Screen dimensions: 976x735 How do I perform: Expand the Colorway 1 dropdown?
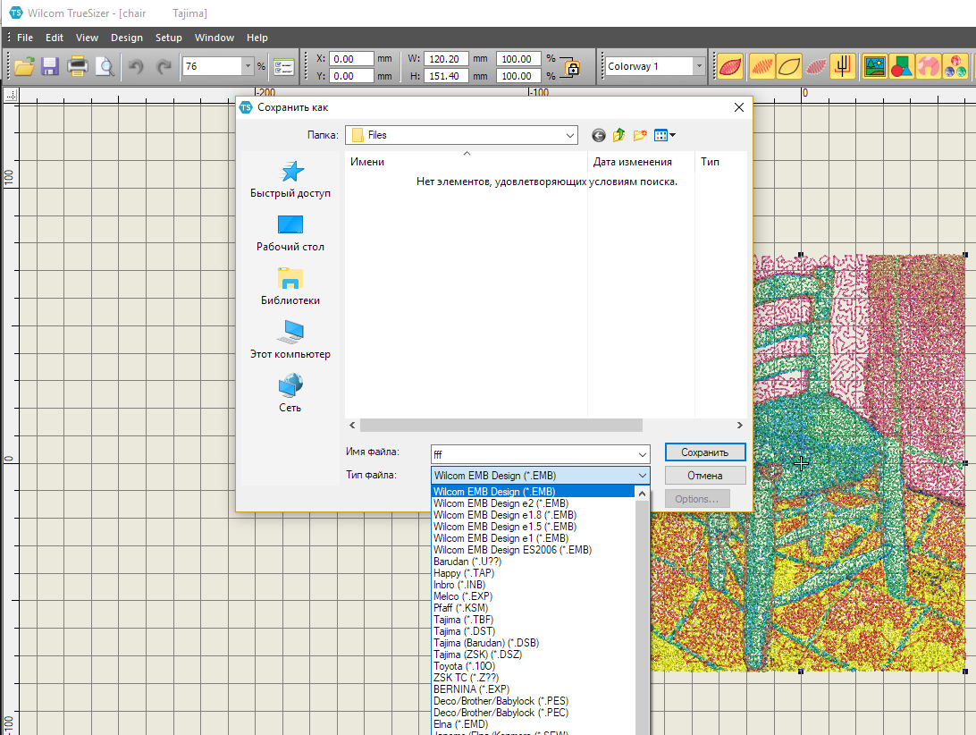(699, 66)
